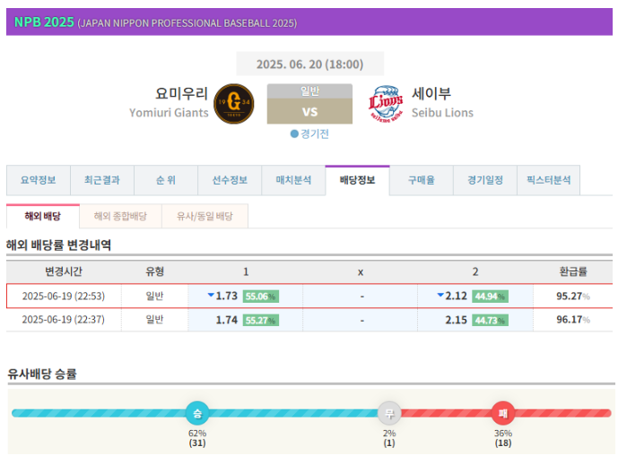Click the 55.27% probability badge
The width and height of the screenshot is (627, 464).
point(261,321)
